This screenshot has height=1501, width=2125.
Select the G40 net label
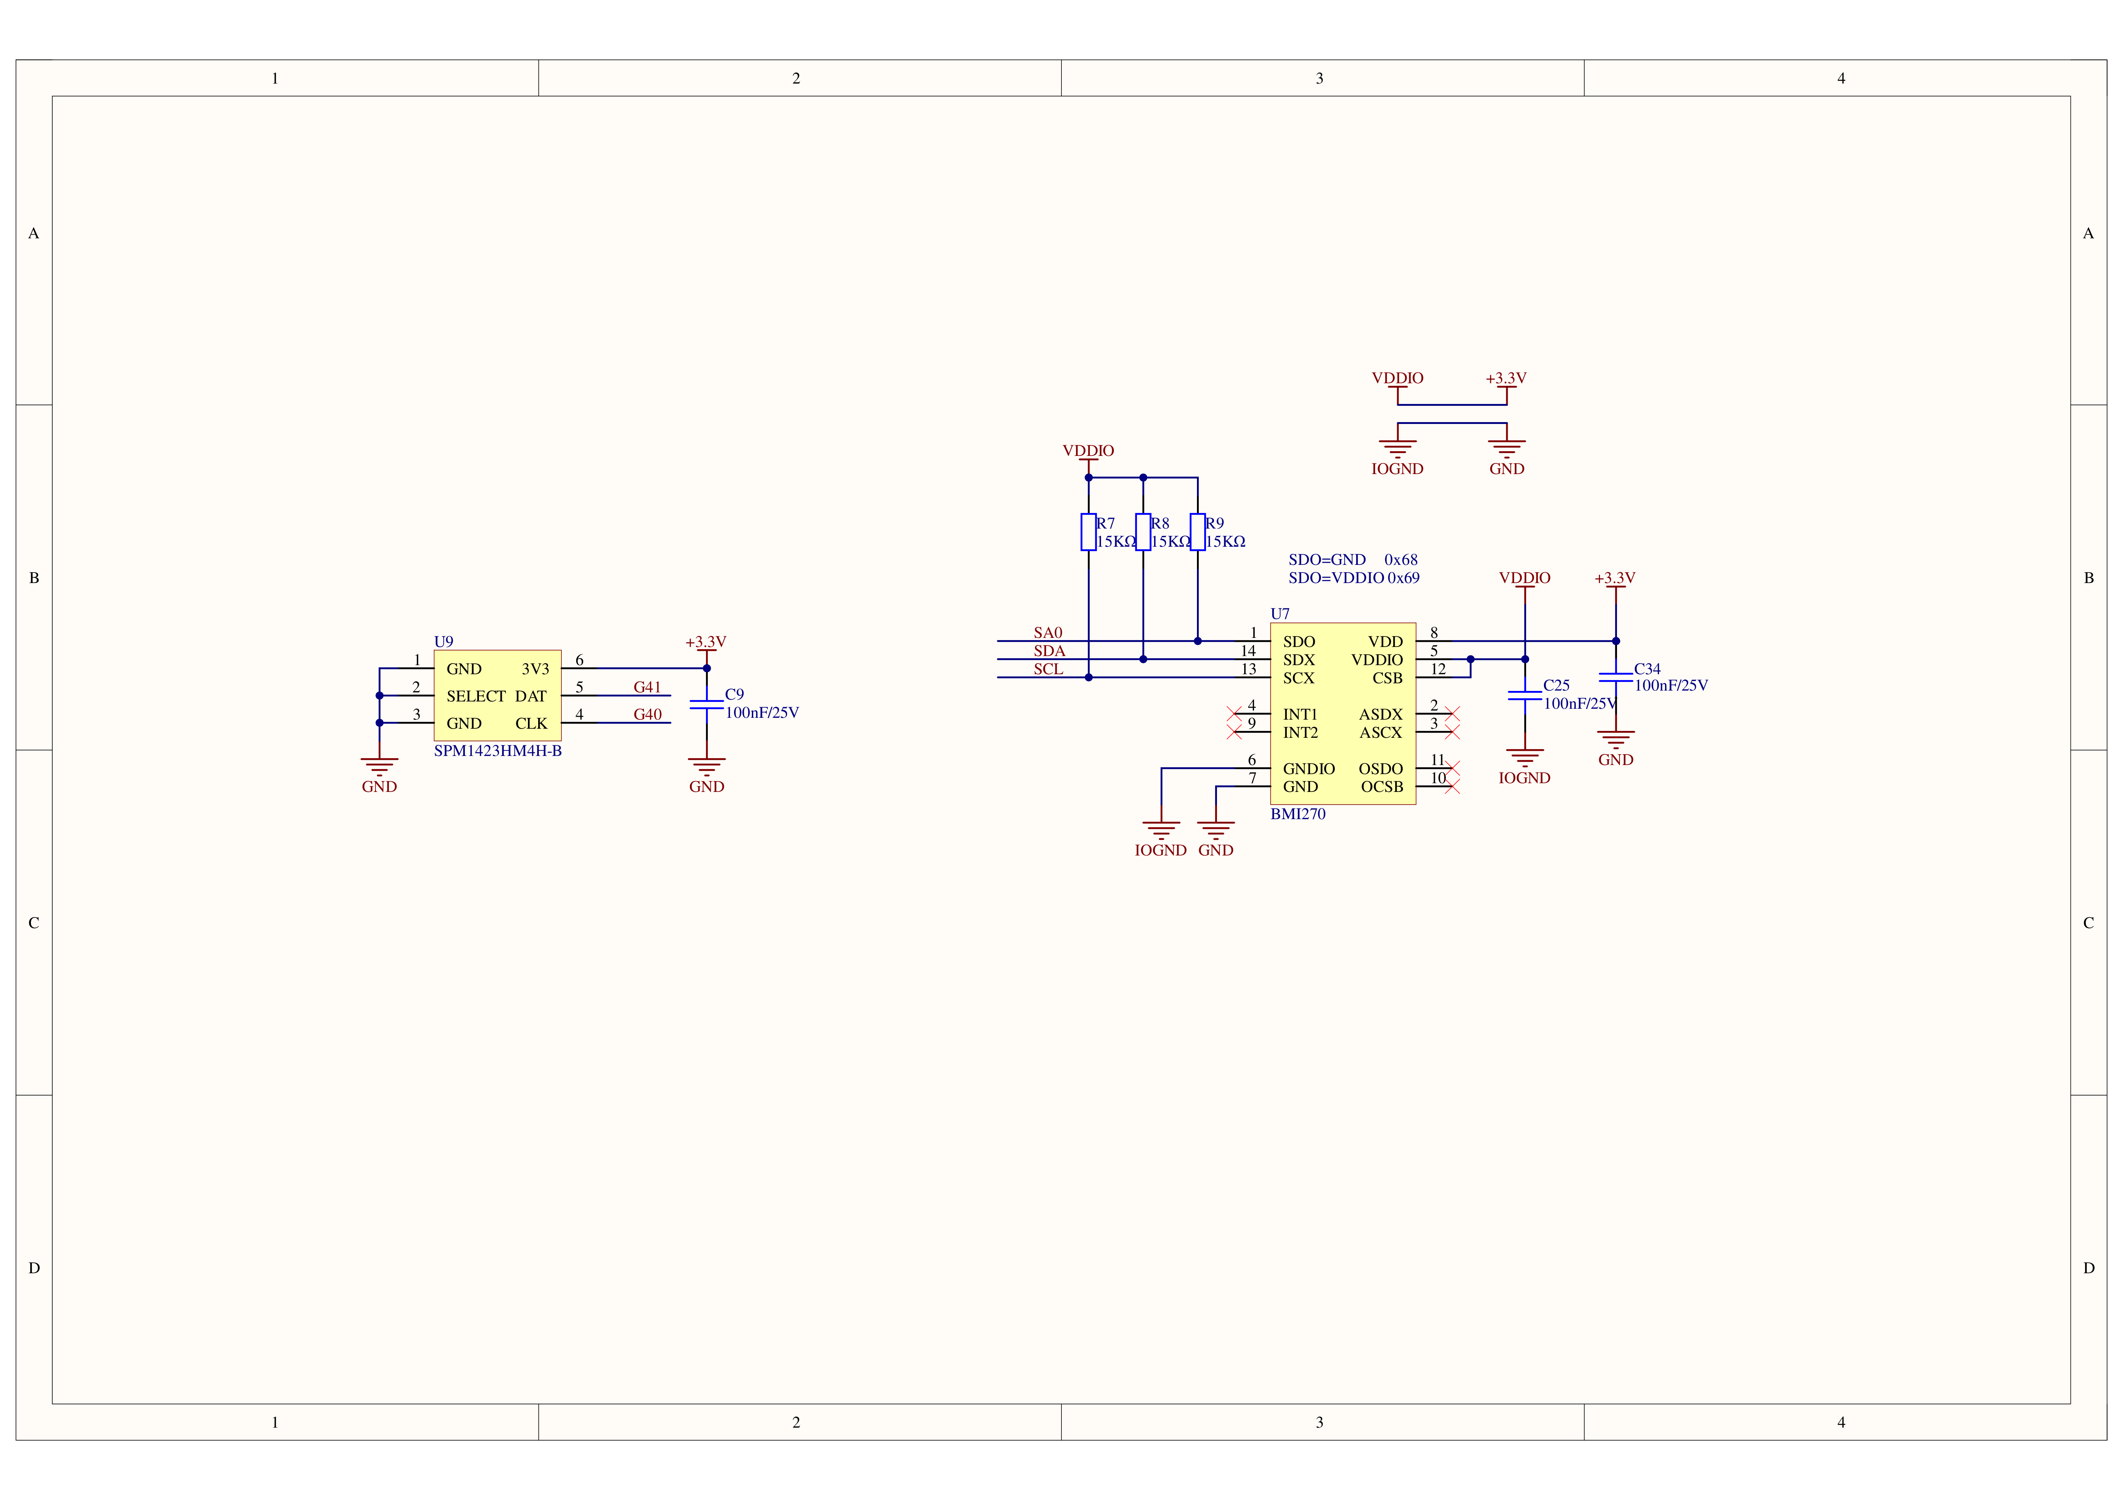[x=648, y=715]
